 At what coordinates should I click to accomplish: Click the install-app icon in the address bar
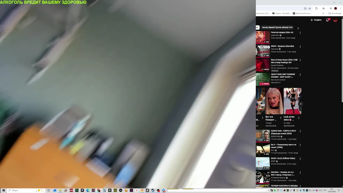click(x=305, y=8)
